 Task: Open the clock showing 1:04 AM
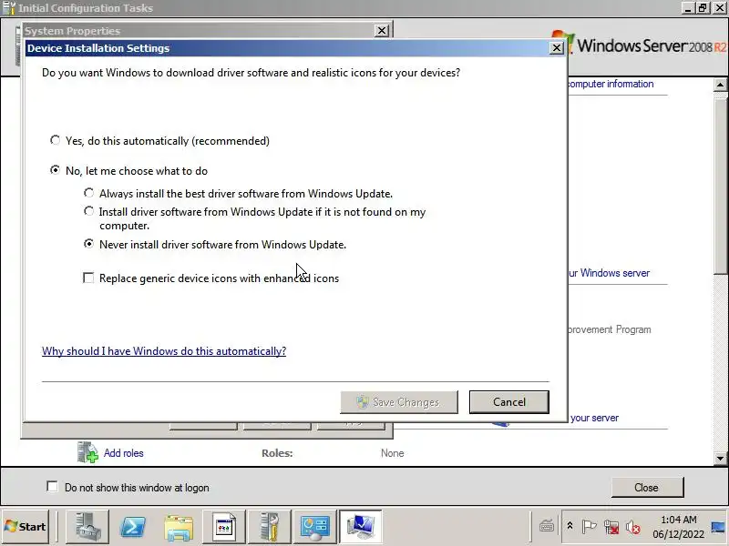coord(678,527)
